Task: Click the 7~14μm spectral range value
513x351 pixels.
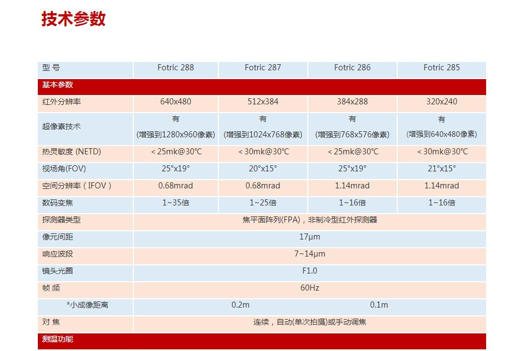Action: (310, 254)
